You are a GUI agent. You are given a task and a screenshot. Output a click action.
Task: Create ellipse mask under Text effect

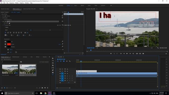[5, 23]
